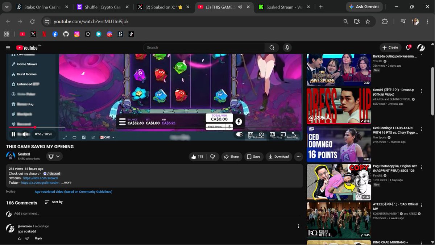Screen dimensions: 435x245
Task: Open the subscription notification bell dropdown
Action: point(54,156)
